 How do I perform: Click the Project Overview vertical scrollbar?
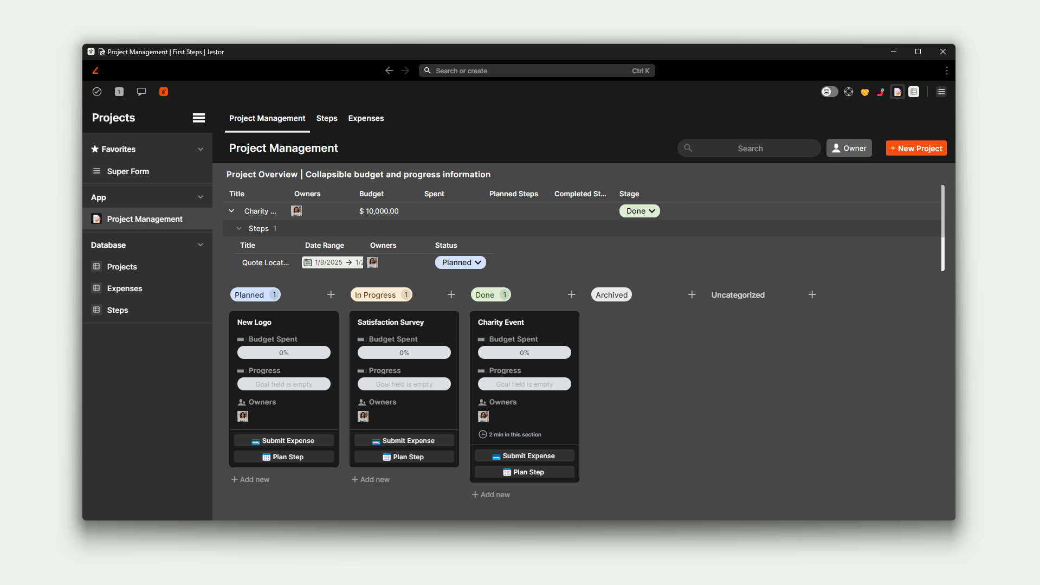tap(943, 228)
